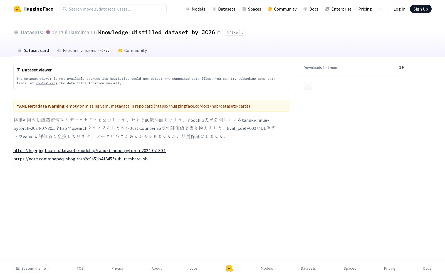Image resolution: width=445 pixels, height=278 pixels.
Task: Click the Sign Up button
Action: coord(421,9)
